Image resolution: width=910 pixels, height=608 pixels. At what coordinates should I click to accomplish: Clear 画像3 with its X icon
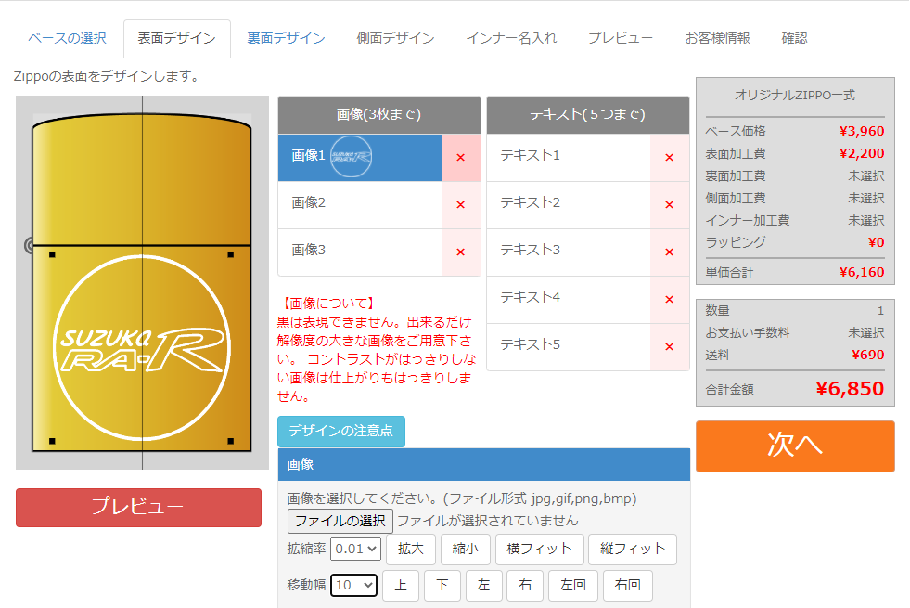point(460,252)
